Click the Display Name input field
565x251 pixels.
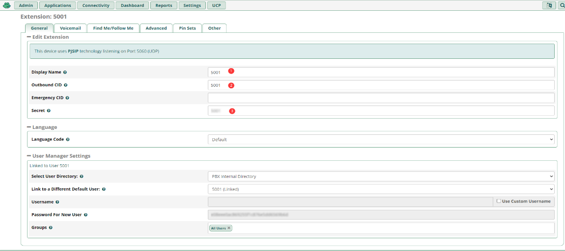coord(381,72)
